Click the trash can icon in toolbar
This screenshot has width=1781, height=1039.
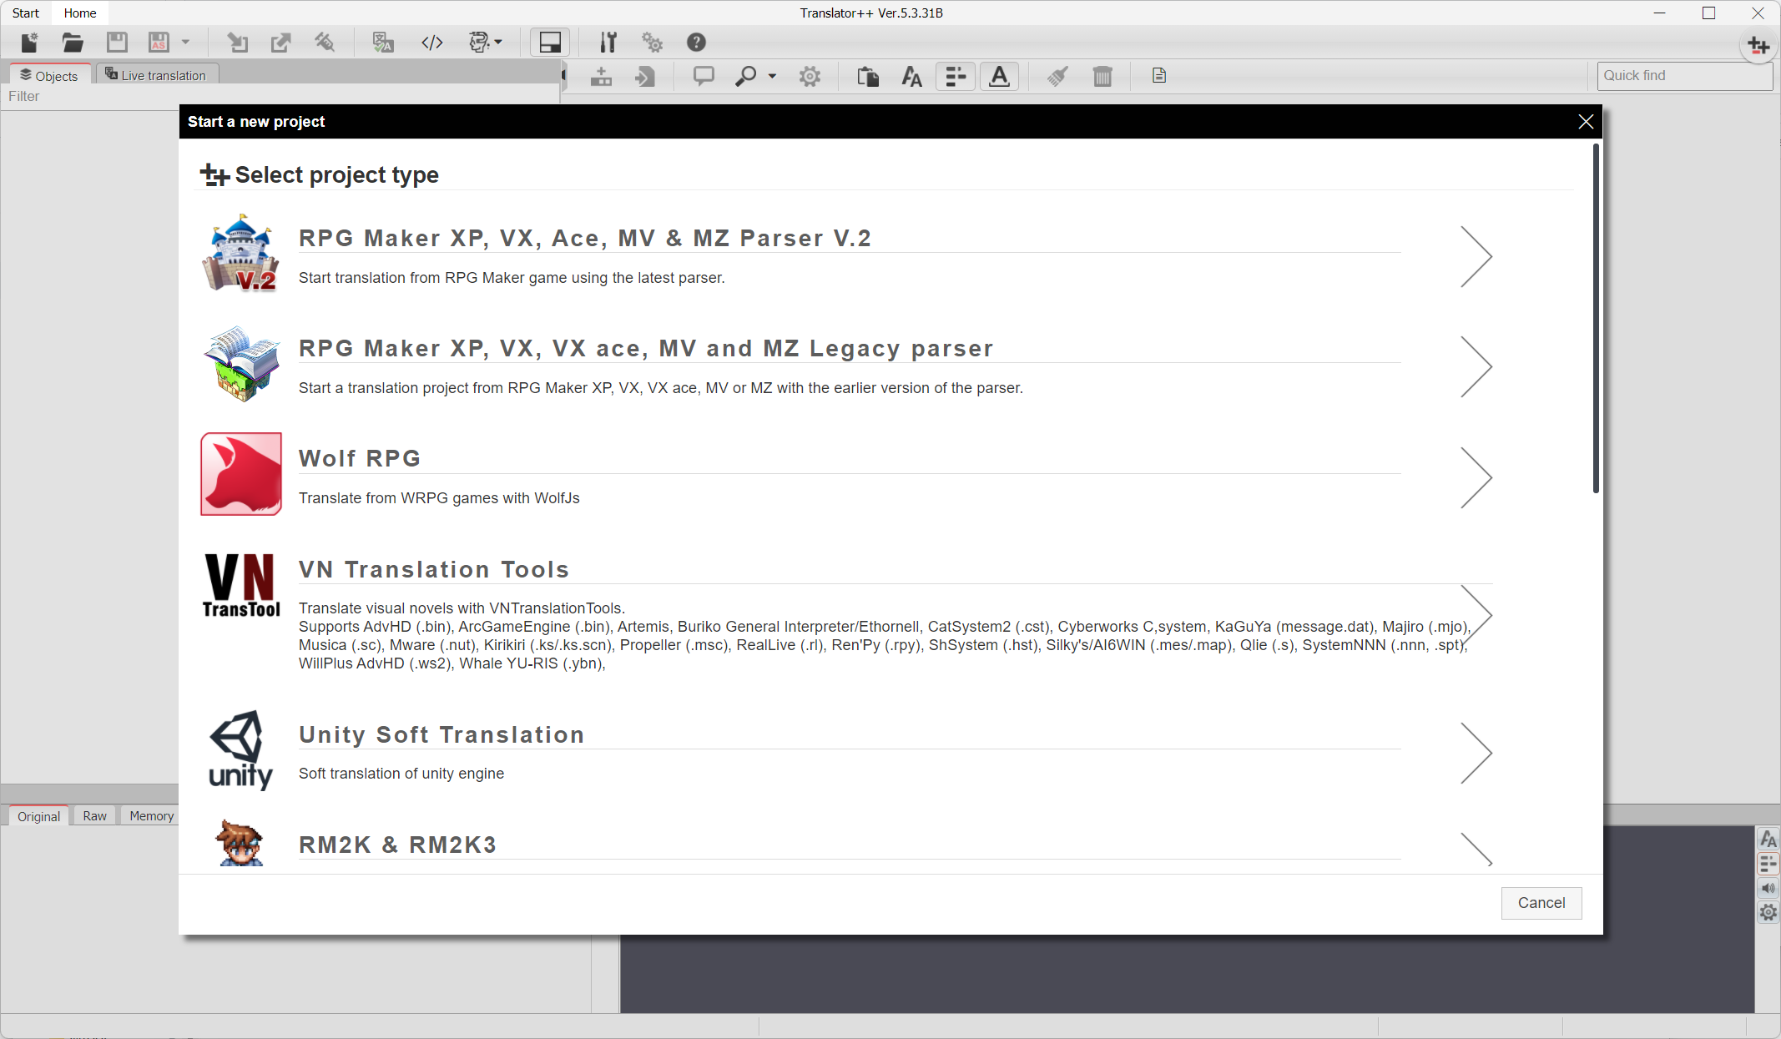click(x=1102, y=77)
